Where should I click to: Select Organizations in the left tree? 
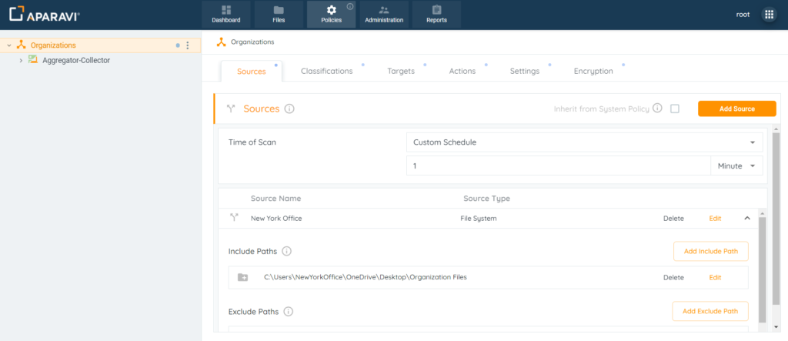tap(53, 45)
